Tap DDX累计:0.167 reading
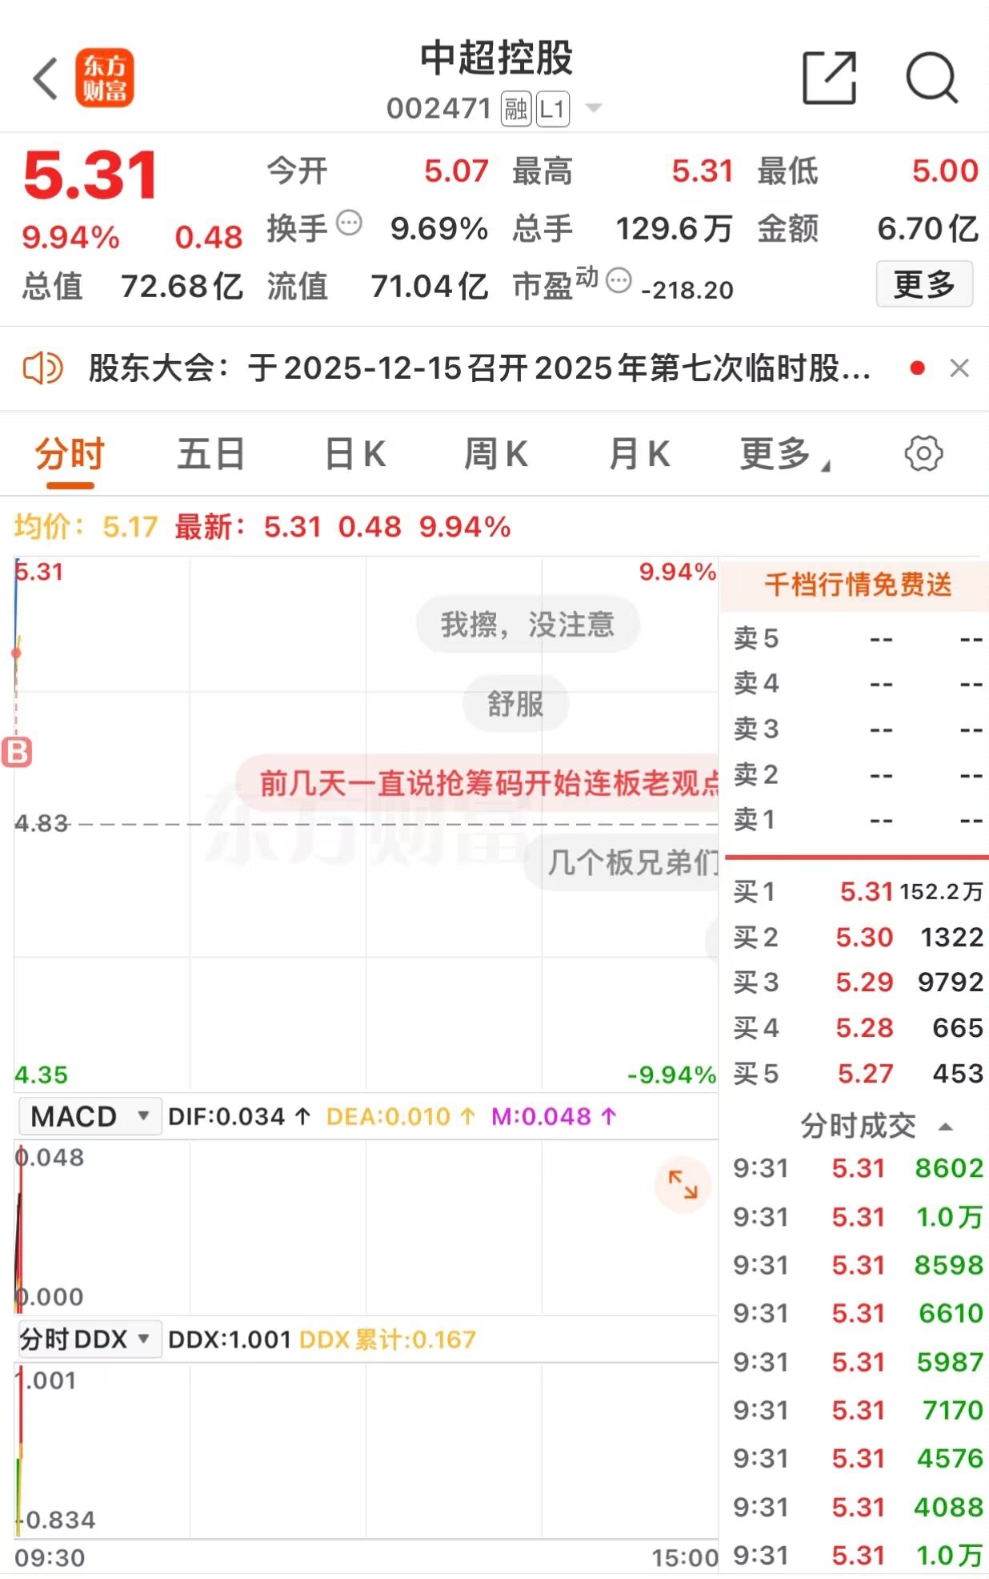989x1579 pixels. (387, 1339)
